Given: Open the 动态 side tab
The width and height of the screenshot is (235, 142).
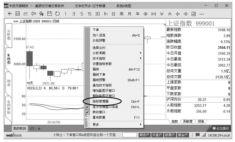Looking at the screenshot, I should coord(9,83).
